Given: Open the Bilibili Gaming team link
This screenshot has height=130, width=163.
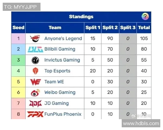Looking at the screenshot, I should [59, 49].
